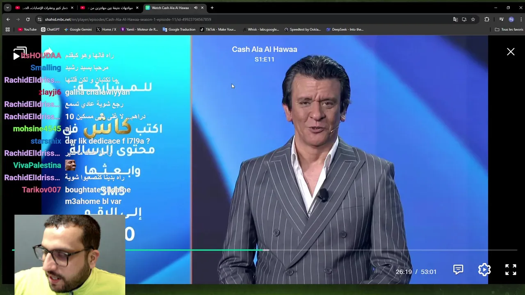Click the 'galha charawiyyan' chat message

(x=97, y=92)
